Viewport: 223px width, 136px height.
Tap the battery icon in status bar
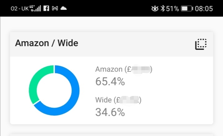click(187, 9)
